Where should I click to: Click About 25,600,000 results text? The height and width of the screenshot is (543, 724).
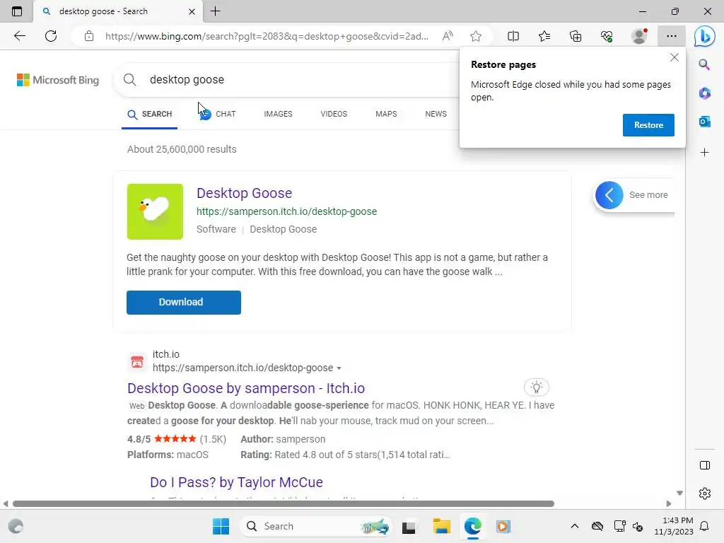[182, 149]
